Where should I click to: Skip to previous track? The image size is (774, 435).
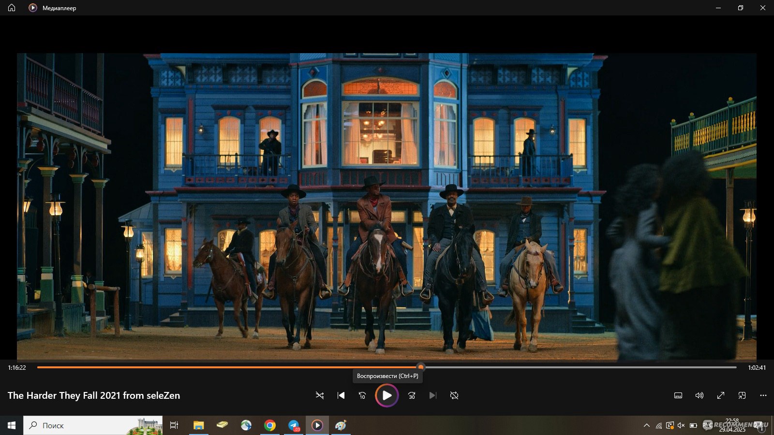[x=341, y=395]
